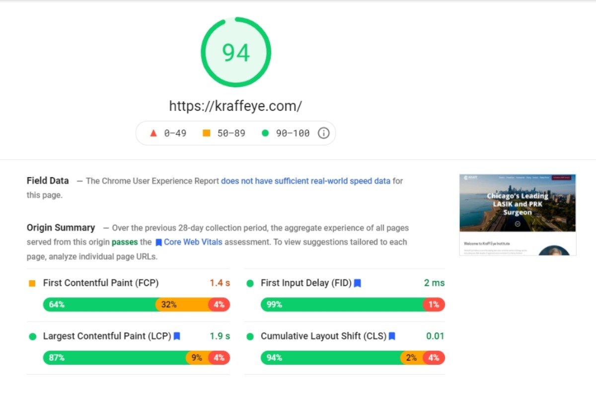Click the blue bookmark icon before Core Web Vitals
596x397 pixels.
158,243
